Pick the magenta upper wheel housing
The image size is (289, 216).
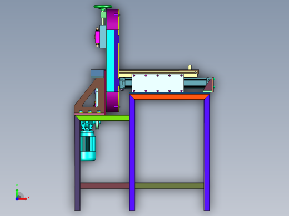point(112,19)
